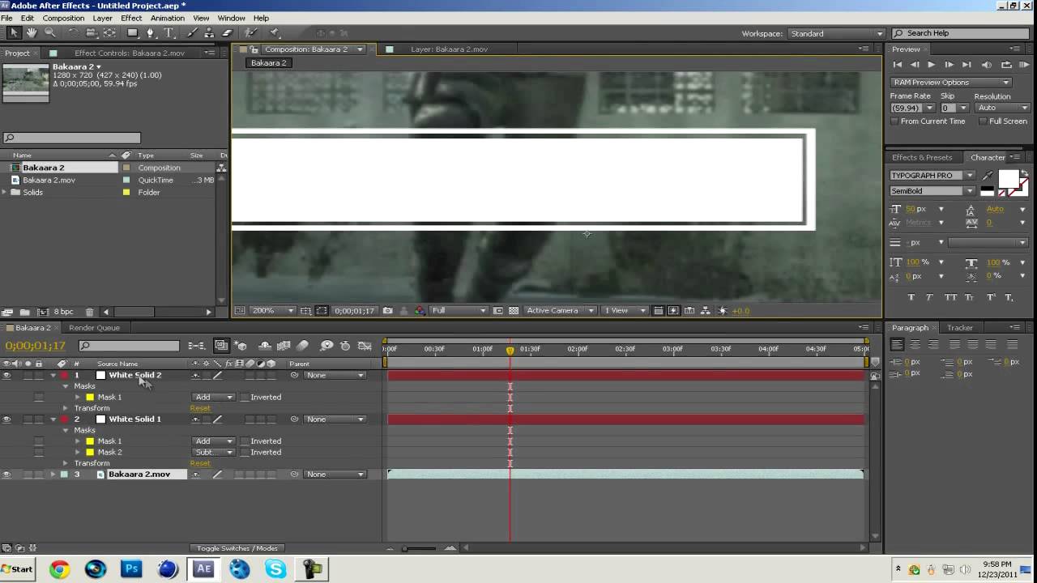Select the Hand tool
This screenshot has height=583, width=1037.
tap(32, 33)
